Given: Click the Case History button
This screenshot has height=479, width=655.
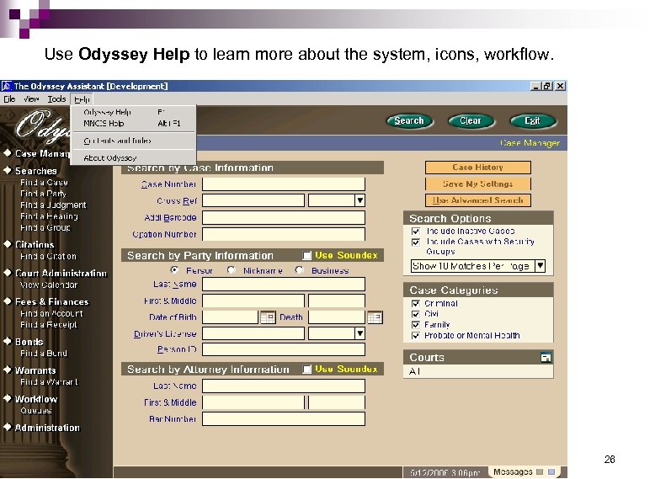Looking at the screenshot, I should click(478, 168).
